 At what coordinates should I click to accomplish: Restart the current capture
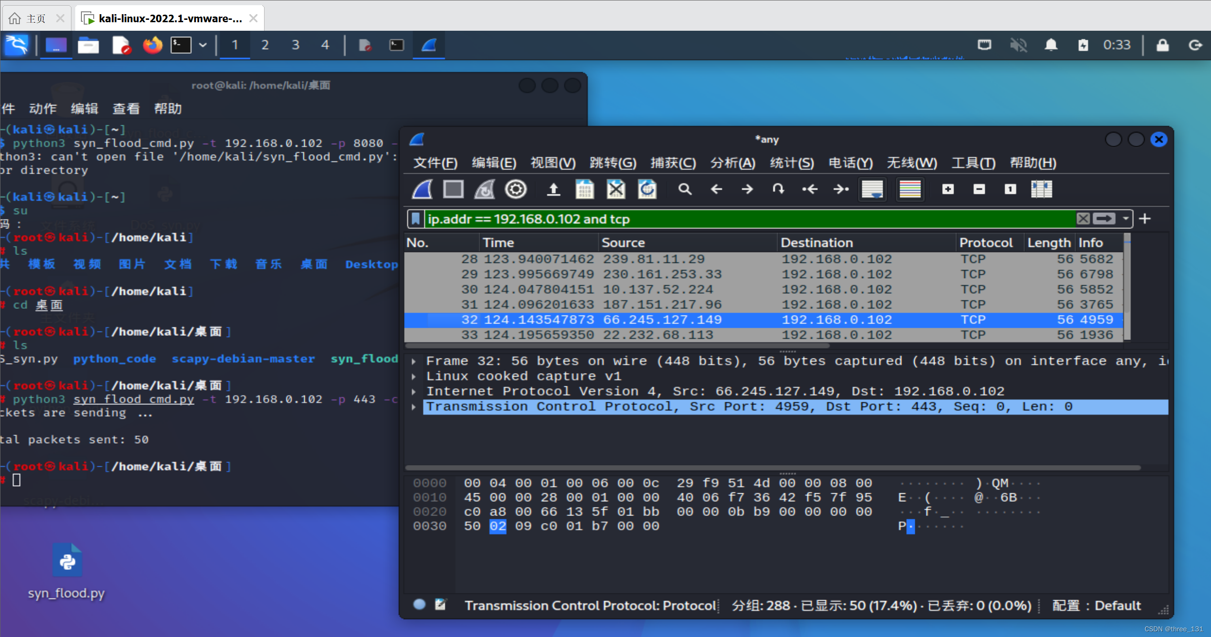(484, 190)
